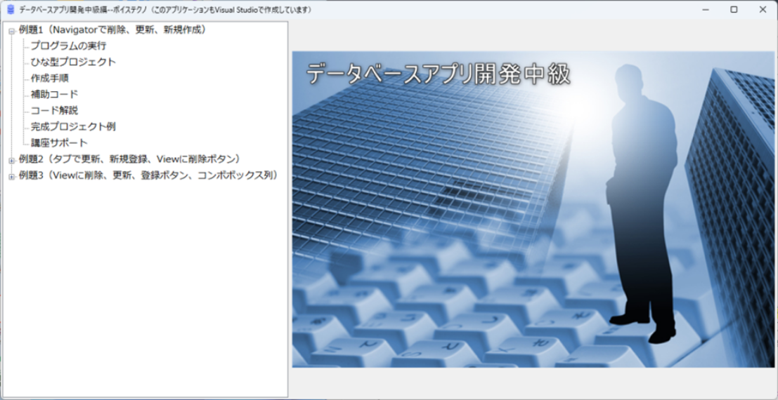
Task: Select 作成手順 in the tree
Action: pyautogui.click(x=49, y=79)
